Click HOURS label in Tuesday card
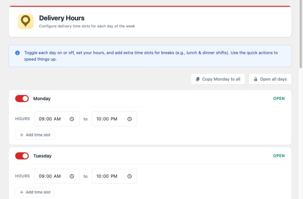303x199 pixels. tap(22, 176)
